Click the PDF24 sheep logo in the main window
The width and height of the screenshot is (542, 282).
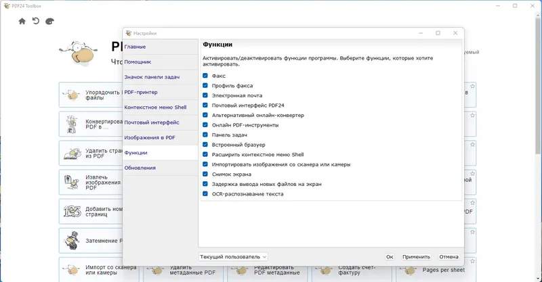pos(79,53)
